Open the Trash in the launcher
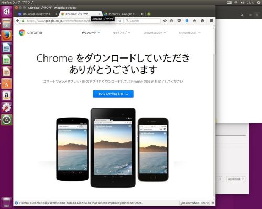 coord(6,202)
